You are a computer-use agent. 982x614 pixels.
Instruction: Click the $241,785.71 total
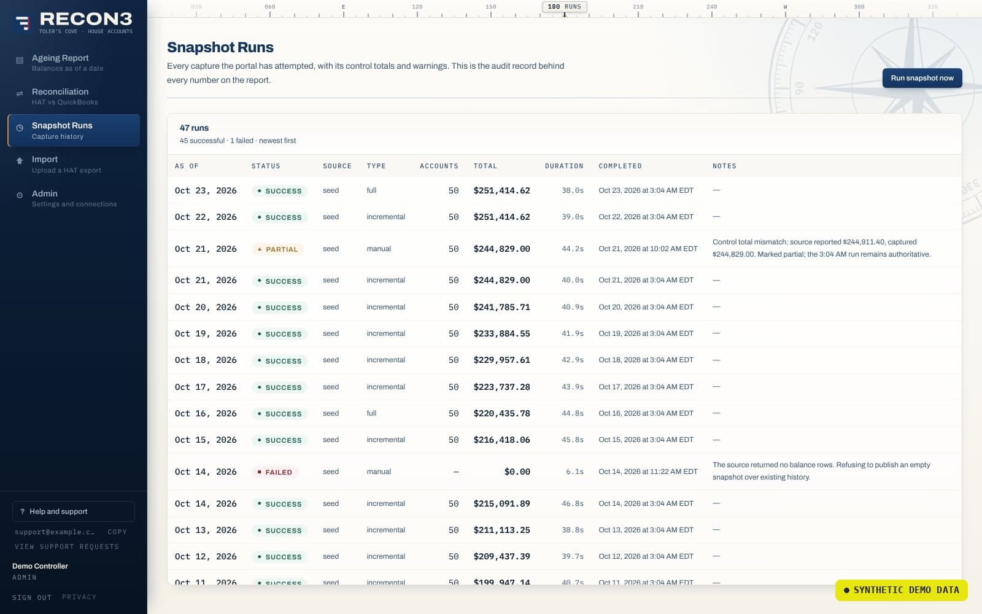click(x=501, y=307)
